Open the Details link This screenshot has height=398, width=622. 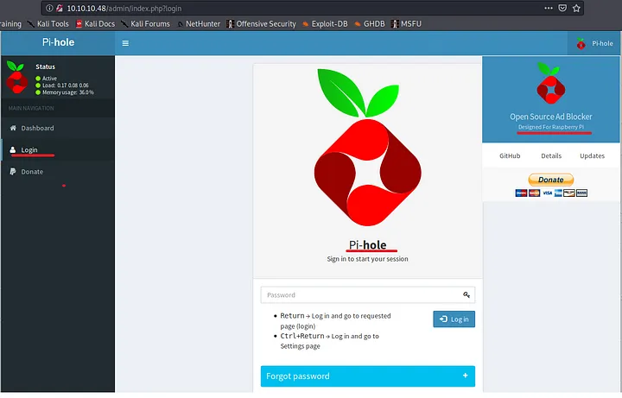[551, 156]
